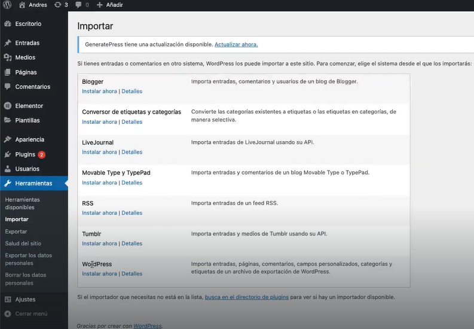Click the Usuarios person icon

pyautogui.click(x=8, y=169)
